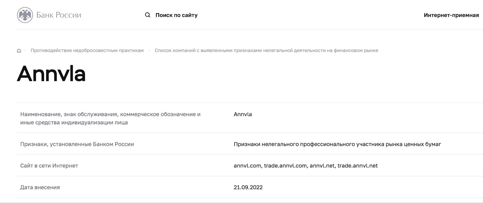Click the Annvla page heading
Viewport: 483px width, 203px height.
point(51,74)
